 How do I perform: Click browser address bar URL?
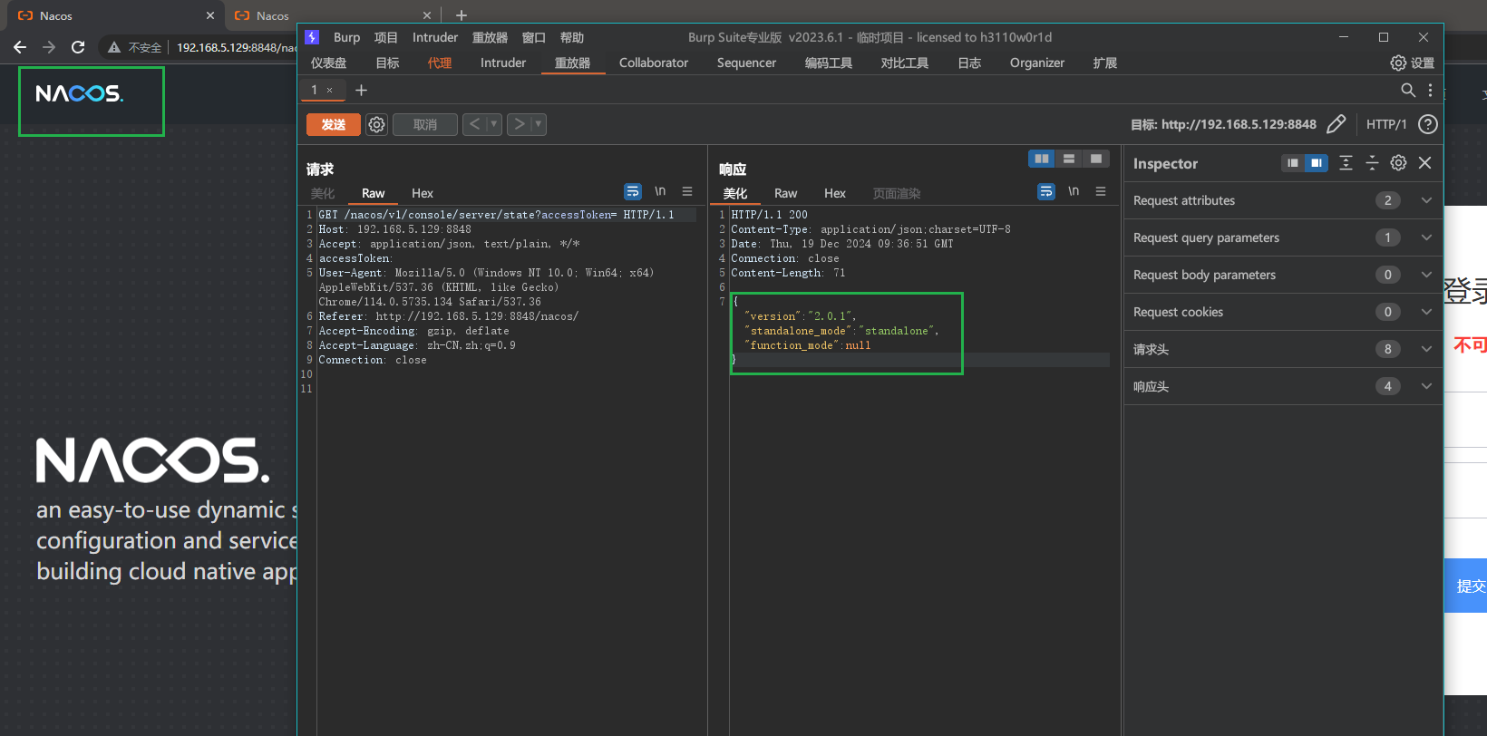click(236, 47)
